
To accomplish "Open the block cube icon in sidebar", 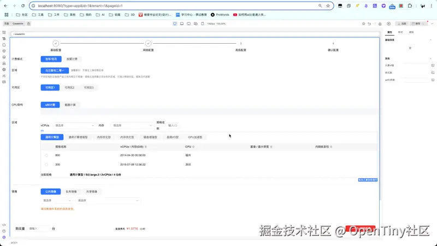I will tap(4, 51).
